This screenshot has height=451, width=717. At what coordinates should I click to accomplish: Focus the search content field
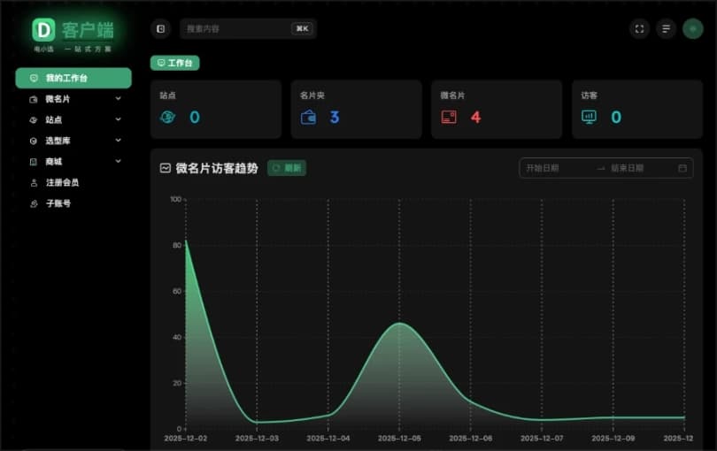tap(248, 29)
